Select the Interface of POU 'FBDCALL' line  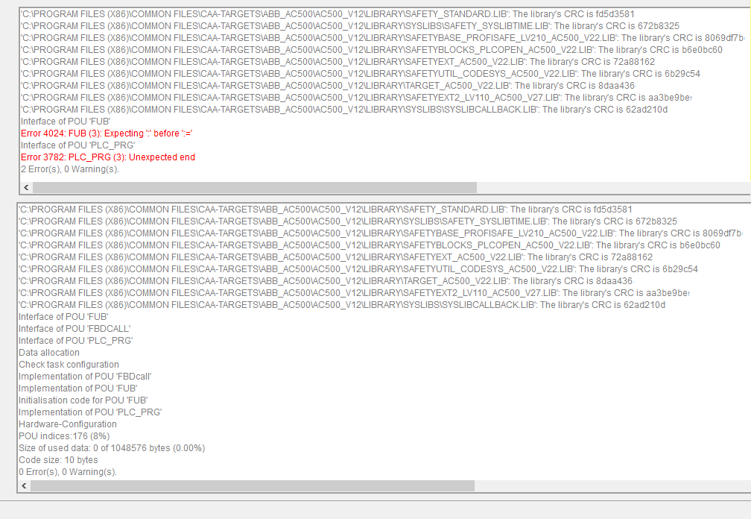point(75,329)
